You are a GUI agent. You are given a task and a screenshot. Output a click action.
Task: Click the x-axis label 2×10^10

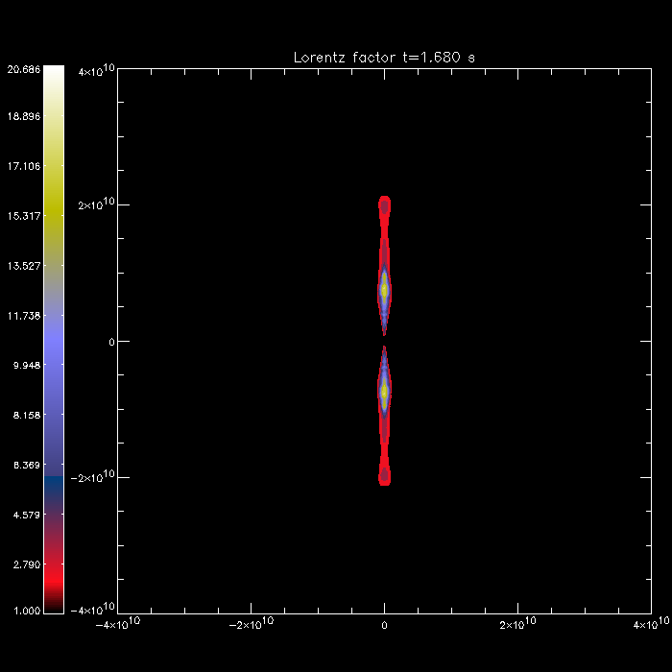pos(517,624)
